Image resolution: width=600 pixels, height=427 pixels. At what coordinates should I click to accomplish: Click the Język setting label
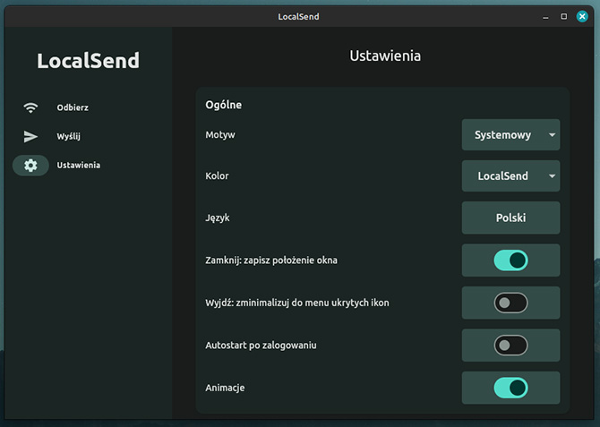[218, 218]
